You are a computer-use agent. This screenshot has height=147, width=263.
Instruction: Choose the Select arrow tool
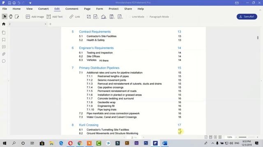pyautogui.click(x=5, y=16)
